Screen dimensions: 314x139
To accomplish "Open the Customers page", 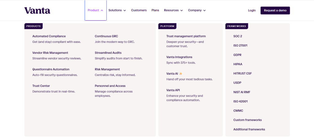I will (139, 10).
